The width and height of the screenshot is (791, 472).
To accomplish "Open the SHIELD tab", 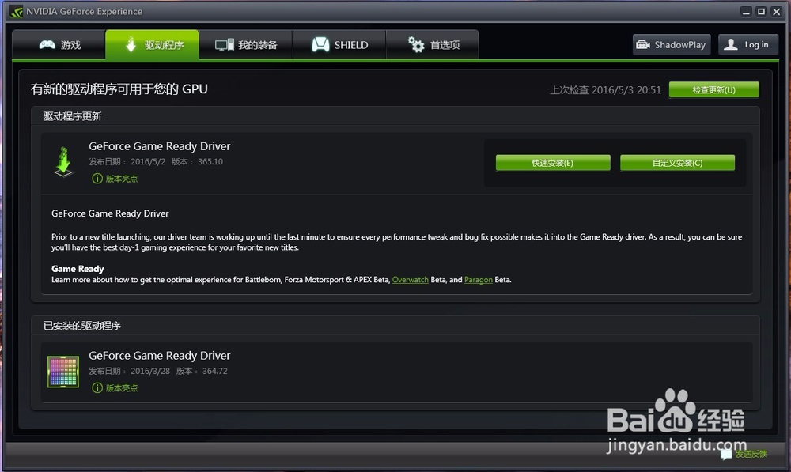I will (x=339, y=45).
